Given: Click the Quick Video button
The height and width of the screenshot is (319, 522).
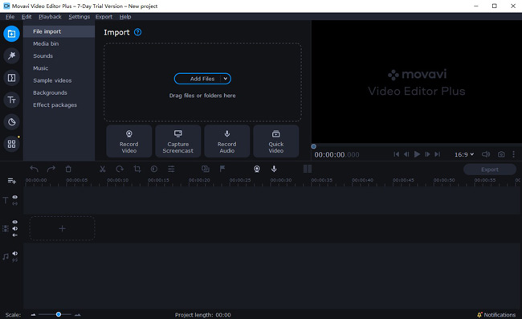Looking at the screenshot, I should click(x=276, y=141).
